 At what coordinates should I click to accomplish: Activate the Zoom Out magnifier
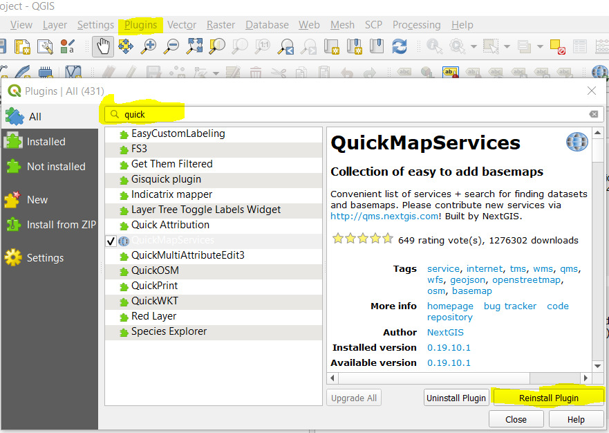click(171, 46)
